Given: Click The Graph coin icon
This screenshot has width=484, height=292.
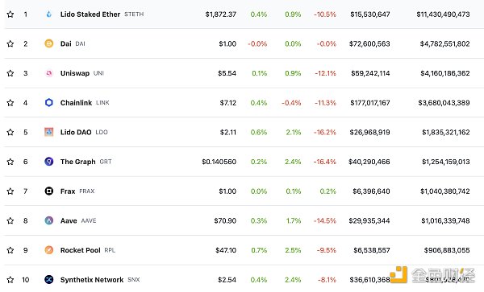Looking at the screenshot, I should point(48,162).
